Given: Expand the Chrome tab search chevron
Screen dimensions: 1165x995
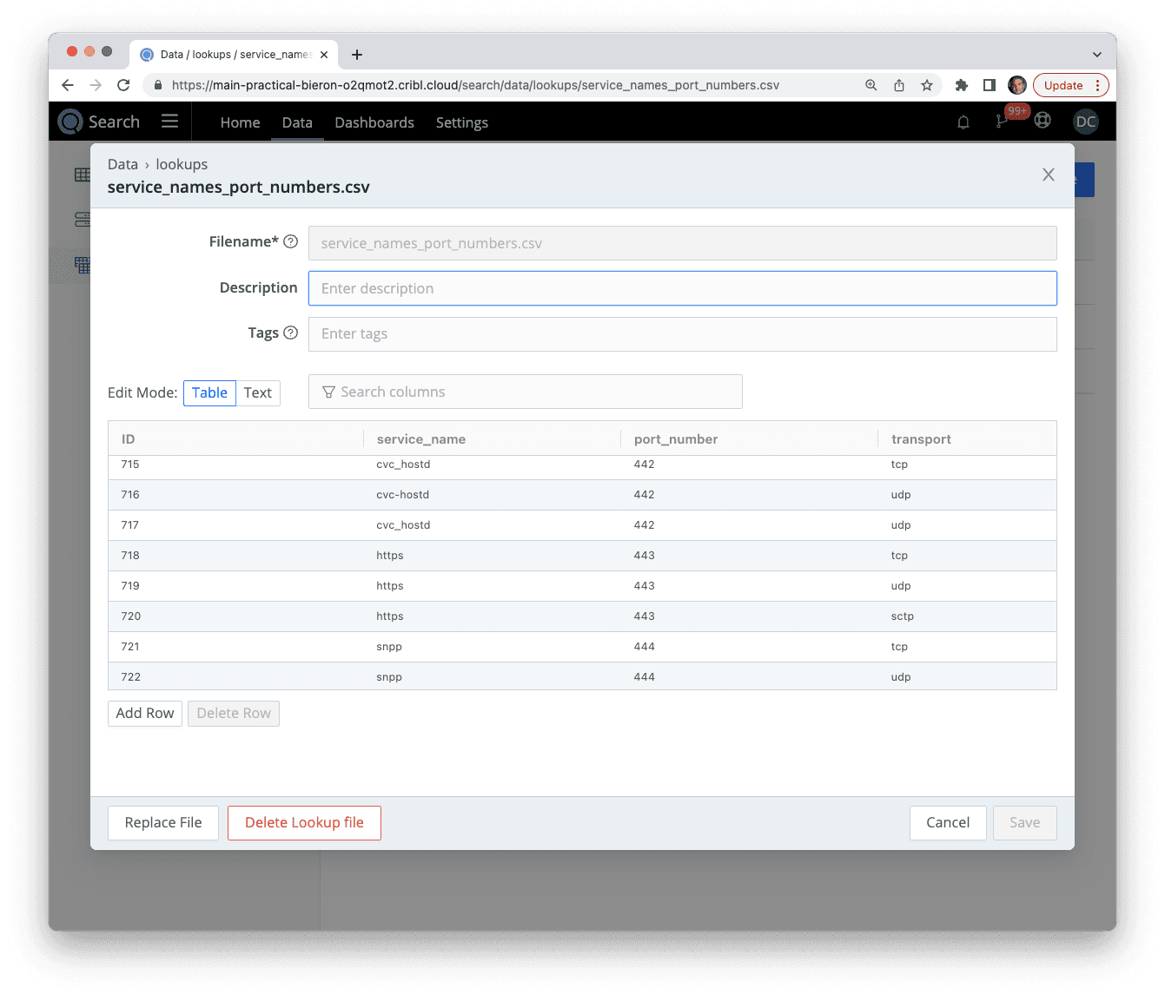Looking at the screenshot, I should [1096, 54].
